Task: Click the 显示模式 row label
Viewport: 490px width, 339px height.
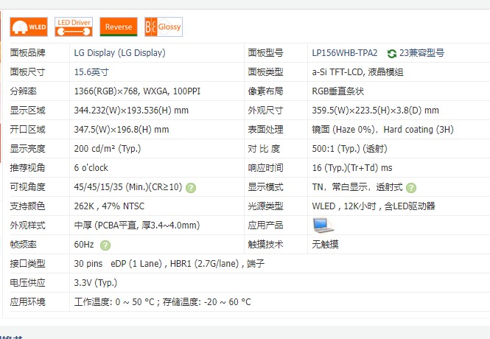Action: click(265, 187)
